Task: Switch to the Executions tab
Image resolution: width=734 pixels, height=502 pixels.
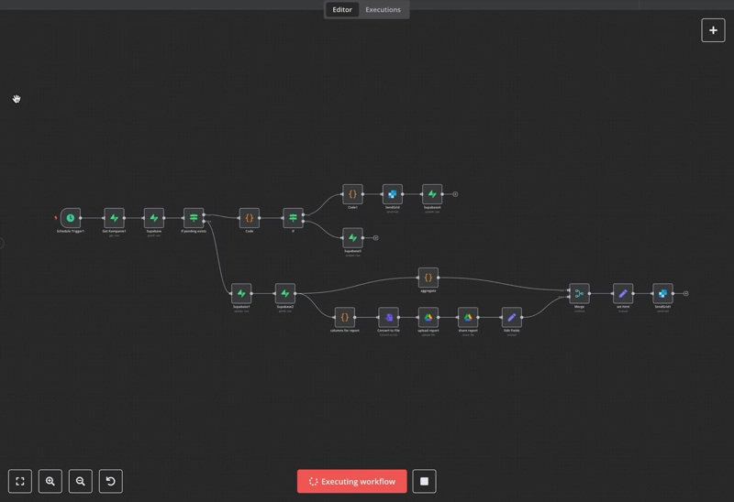Action: point(383,10)
